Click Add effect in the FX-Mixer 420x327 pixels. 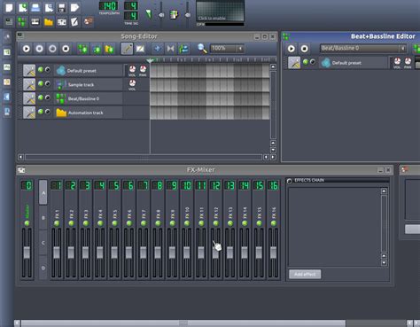305,274
